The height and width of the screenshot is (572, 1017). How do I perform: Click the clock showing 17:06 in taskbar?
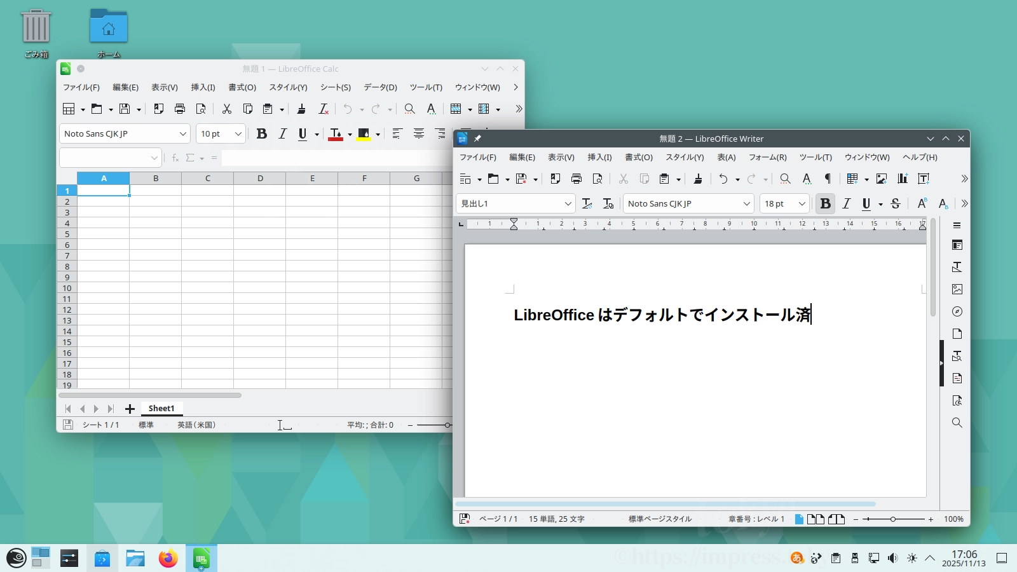click(964, 554)
